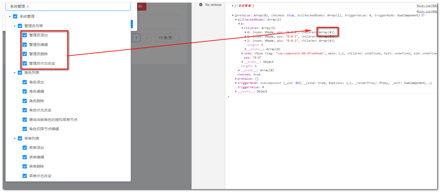The image size is (440, 192).
Task: Collapse the 系统管理 tree node
Action: point(10,17)
